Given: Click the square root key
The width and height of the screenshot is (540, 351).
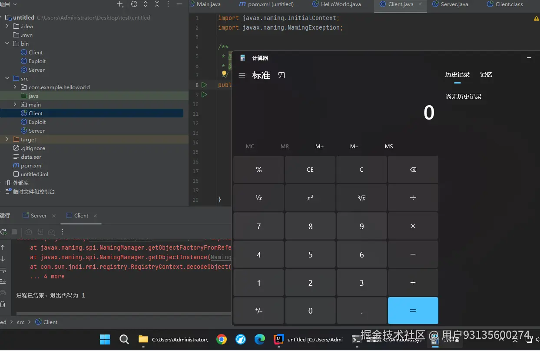Looking at the screenshot, I should pyautogui.click(x=361, y=198).
